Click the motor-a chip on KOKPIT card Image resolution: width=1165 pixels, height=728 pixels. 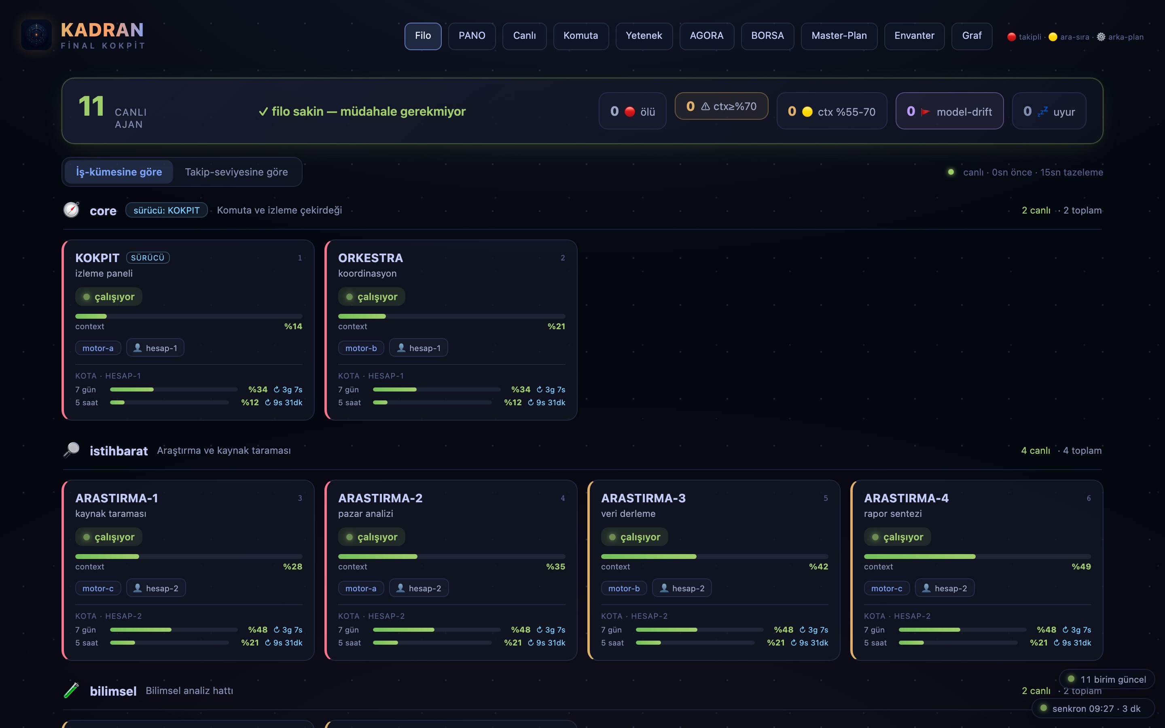(98, 348)
